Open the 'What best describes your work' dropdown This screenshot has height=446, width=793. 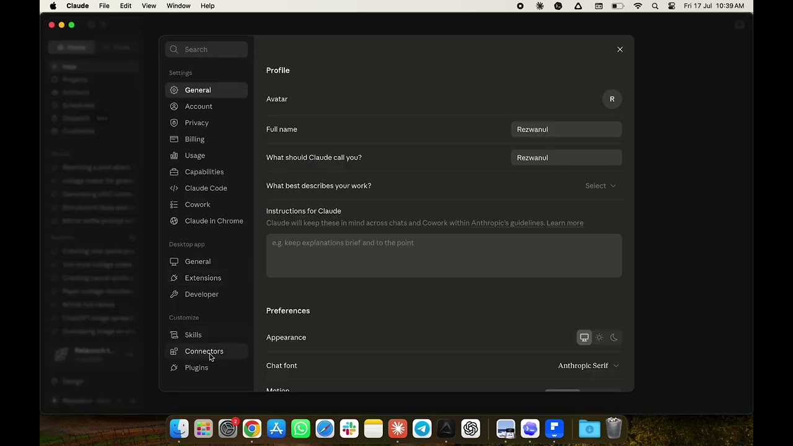point(600,186)
